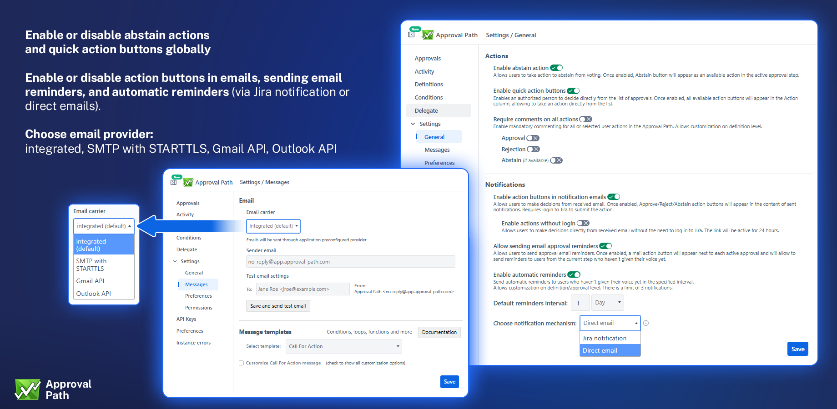This screenshot has width=837, height=409.
Task: Click Settings / General breadcrumb text
Action: (x=511, y=35)
